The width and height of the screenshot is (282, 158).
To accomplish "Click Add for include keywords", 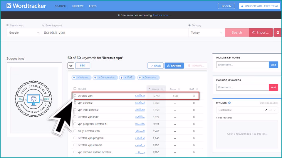I will [x=273, y=65].
